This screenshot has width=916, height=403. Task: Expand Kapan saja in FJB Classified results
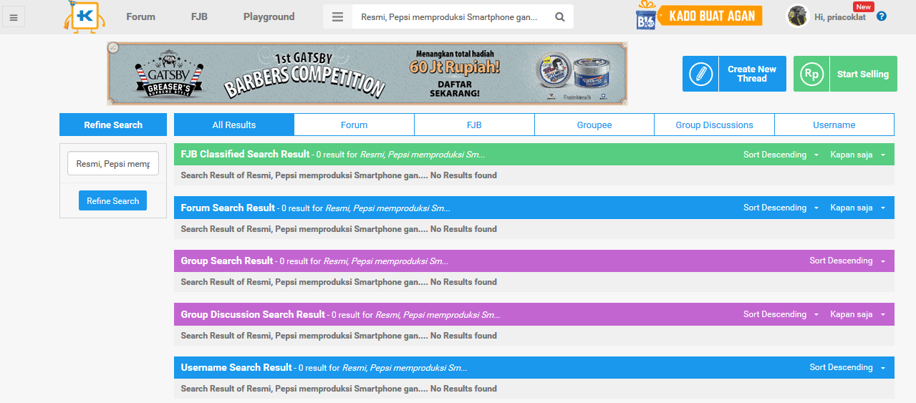[x=857, y=155]
